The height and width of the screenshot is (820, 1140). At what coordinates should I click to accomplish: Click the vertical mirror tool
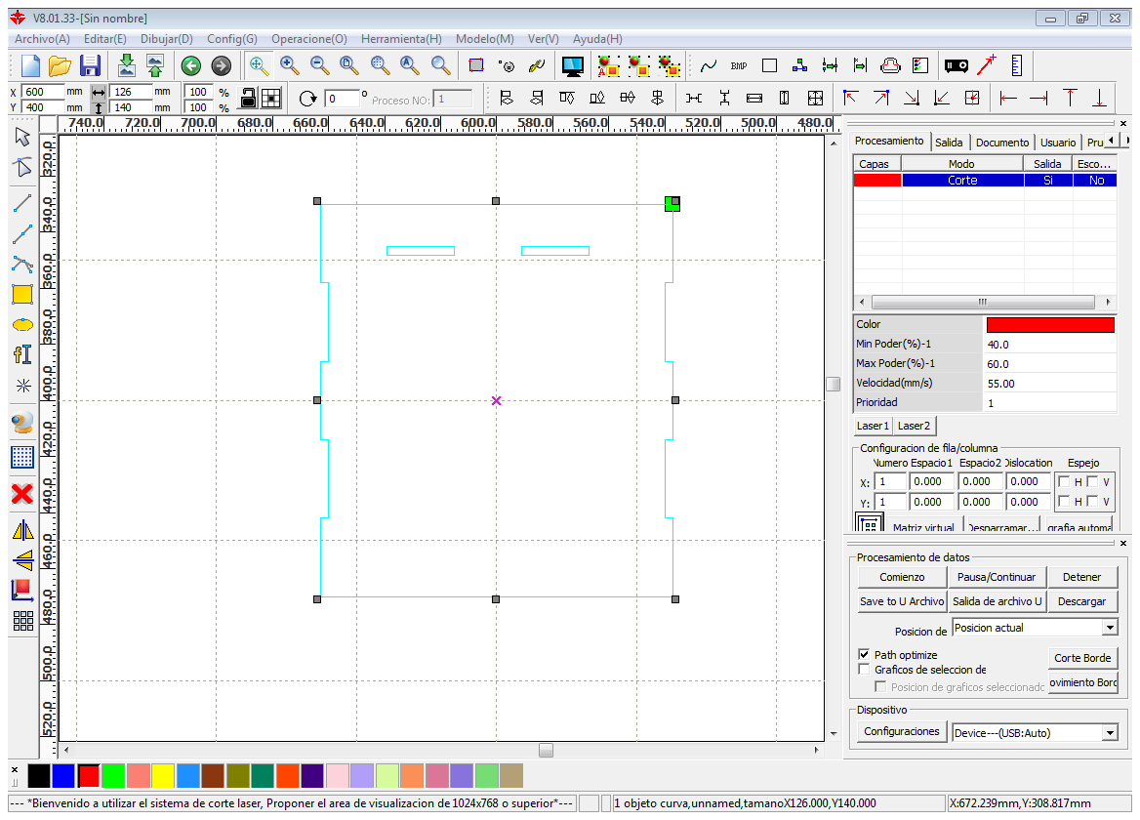pyautogui.click(x=22, y=559)
